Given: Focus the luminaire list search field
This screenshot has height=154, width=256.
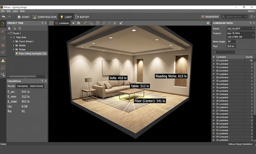Looking at the screenshot, I should (x=224, y=52).
